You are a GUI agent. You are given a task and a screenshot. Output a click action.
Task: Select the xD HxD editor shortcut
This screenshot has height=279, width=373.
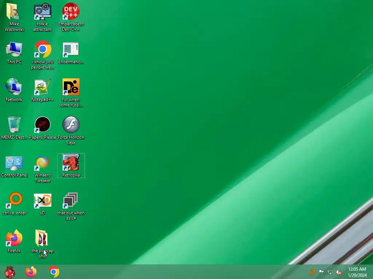(42, 203)
